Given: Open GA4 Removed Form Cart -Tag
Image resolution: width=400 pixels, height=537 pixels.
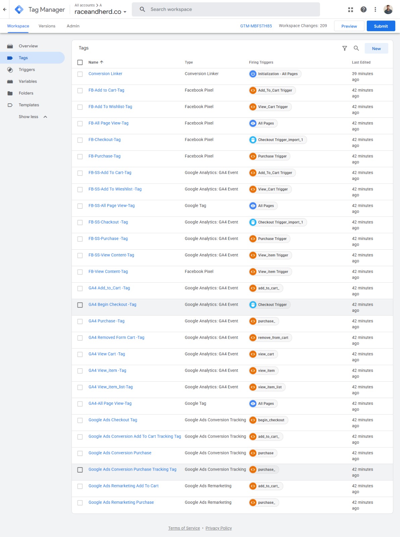Looking at the screenshot, I should tap(116, 338).
